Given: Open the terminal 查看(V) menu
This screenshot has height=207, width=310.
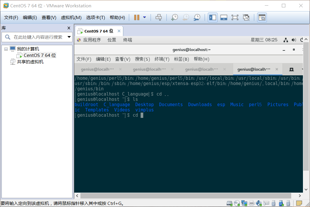Looking at the screenshot, I should (123, 59).
